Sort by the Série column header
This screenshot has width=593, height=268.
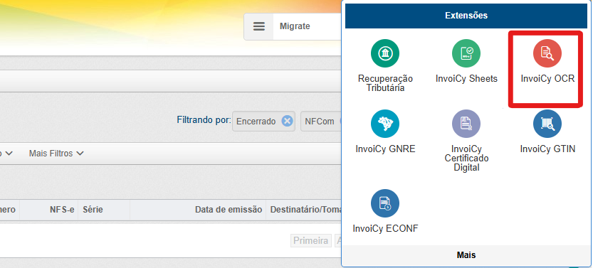pyautogui.click(x=93, y=210)
